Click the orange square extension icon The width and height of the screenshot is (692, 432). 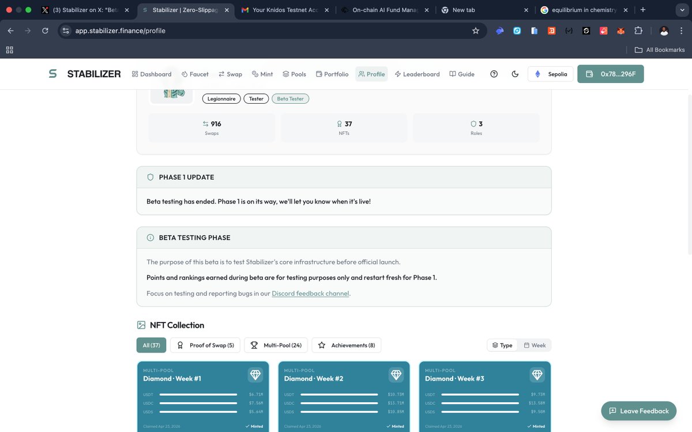coord(552,31)
